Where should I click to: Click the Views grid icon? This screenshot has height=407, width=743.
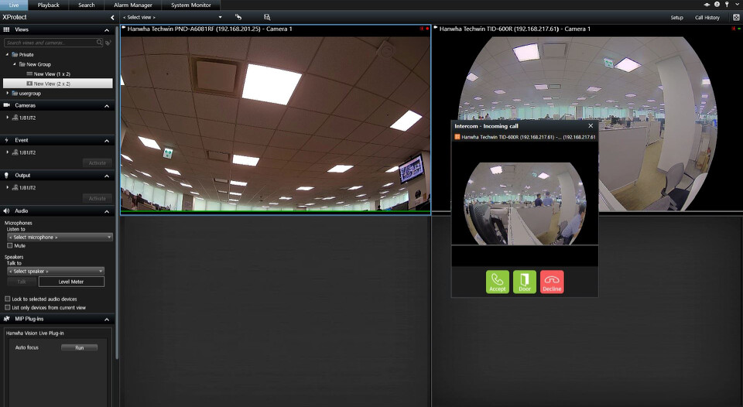7,29
